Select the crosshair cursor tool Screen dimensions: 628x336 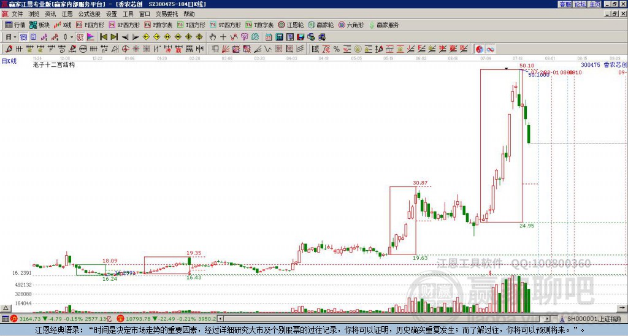point(223,37)
